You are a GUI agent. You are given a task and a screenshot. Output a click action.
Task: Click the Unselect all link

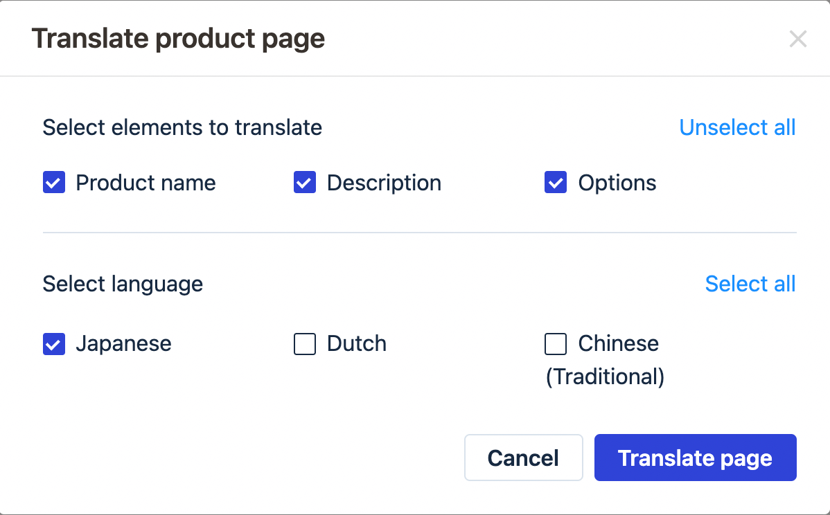(x=737, y=127)
